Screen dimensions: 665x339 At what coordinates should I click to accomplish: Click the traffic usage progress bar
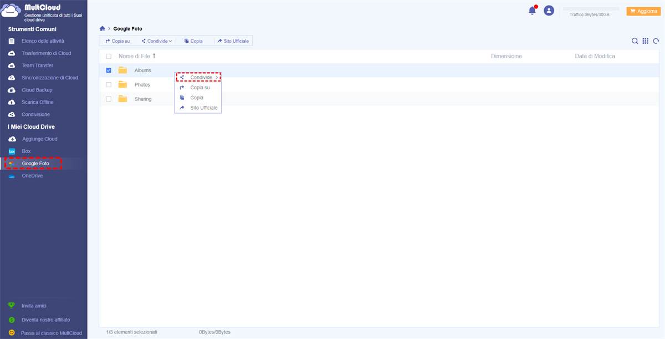(591, 9)
